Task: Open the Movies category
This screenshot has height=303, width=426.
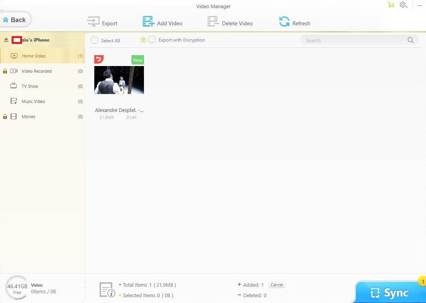Action: [x=42, y=117]
